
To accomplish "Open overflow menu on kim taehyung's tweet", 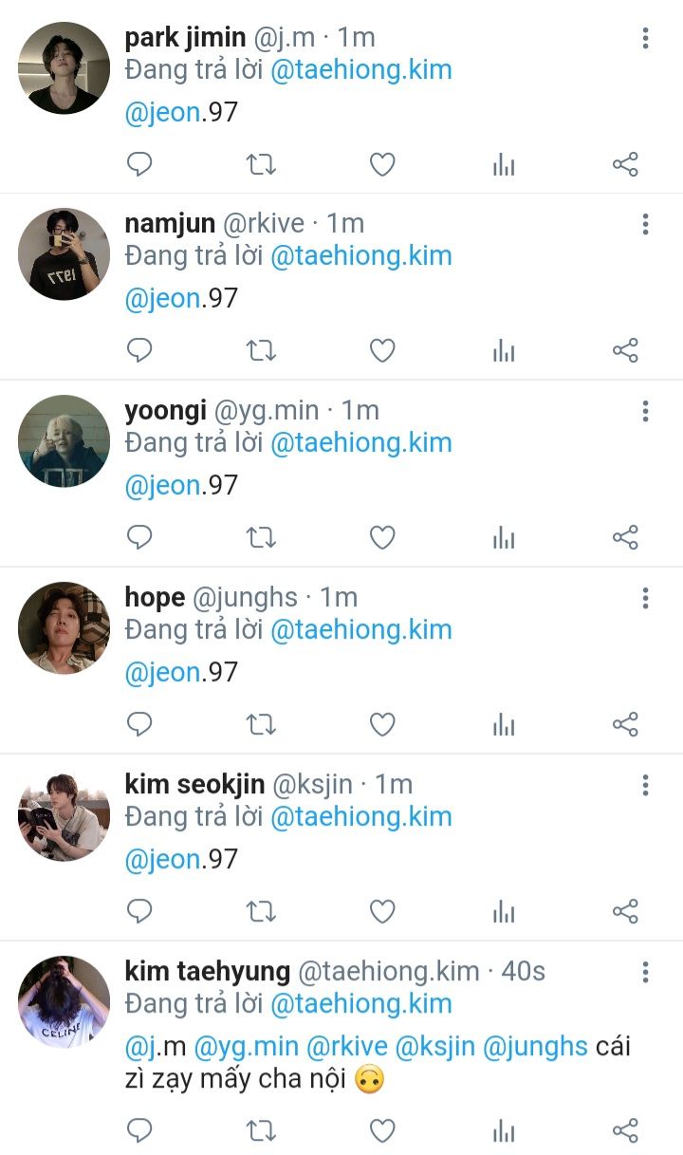I will coord(645,972).
